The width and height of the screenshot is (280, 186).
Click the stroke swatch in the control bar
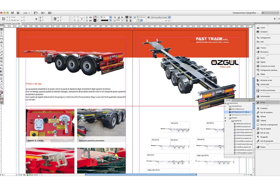[95, 21]
